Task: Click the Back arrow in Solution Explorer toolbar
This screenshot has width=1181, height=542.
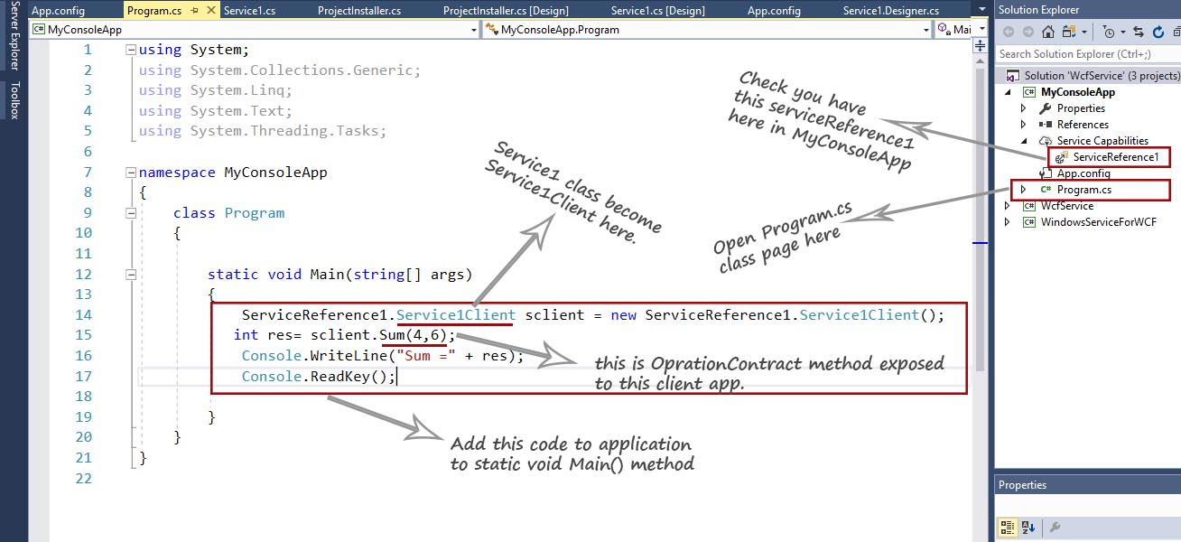Action: pyautogui.click(x=1008, y=32)
